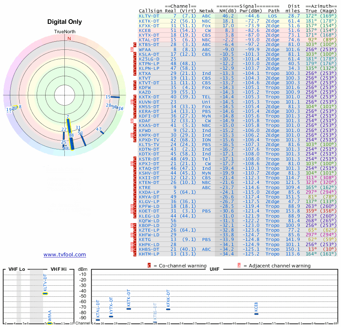Click the KLTV-DT bar in the VHF Hi chart
Viewport: 341px width, 327px height.
45,294
